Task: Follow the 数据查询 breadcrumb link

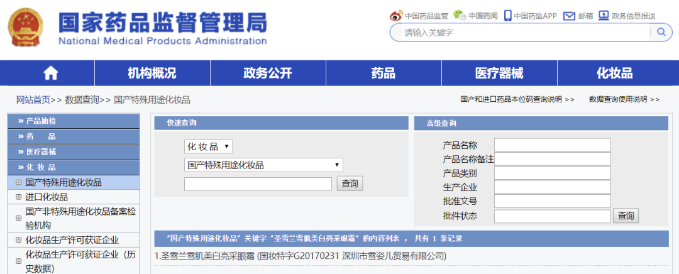Action: coord(82,100)
